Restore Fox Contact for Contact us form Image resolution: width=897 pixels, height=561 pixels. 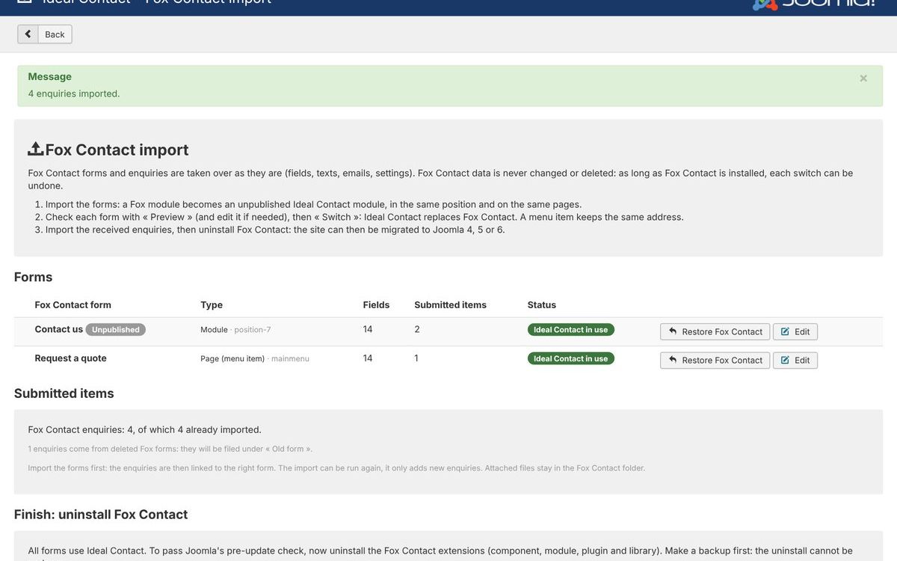coord(715,331)
